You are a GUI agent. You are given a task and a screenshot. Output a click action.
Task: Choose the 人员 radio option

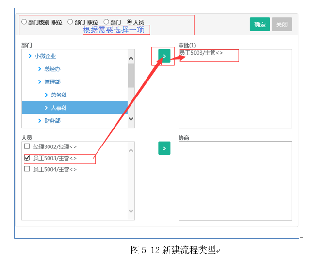129,22
